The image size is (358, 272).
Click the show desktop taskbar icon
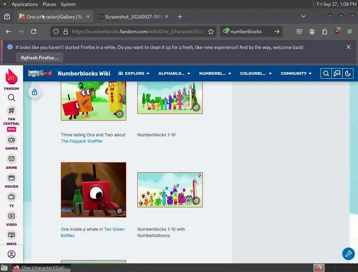tap(4, 268)
